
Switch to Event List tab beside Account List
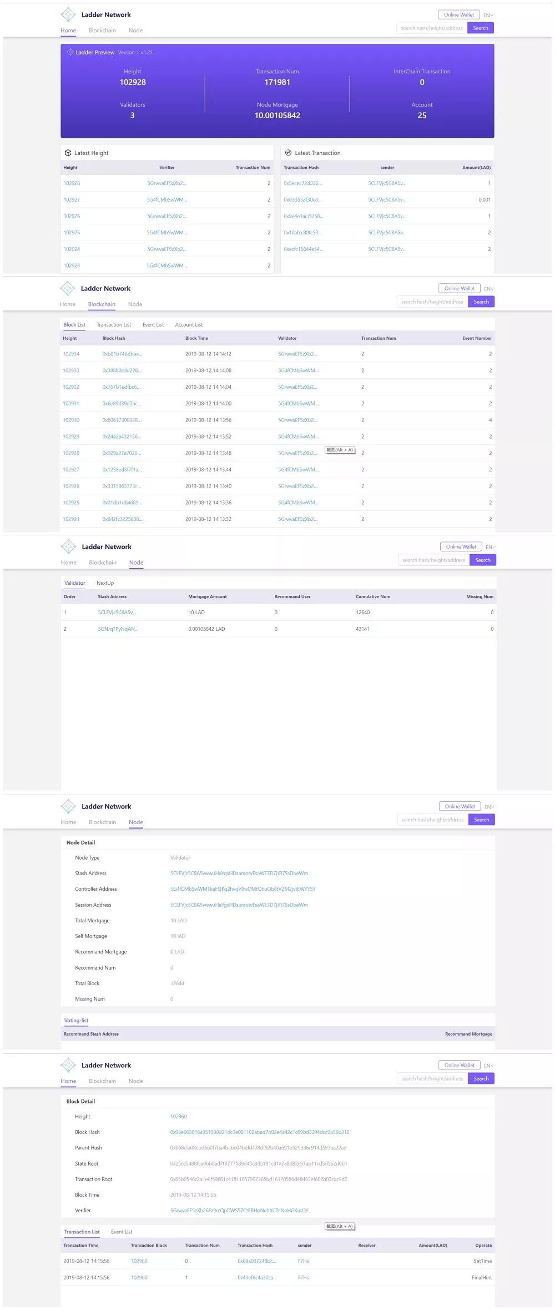click(x=153, y=325)
